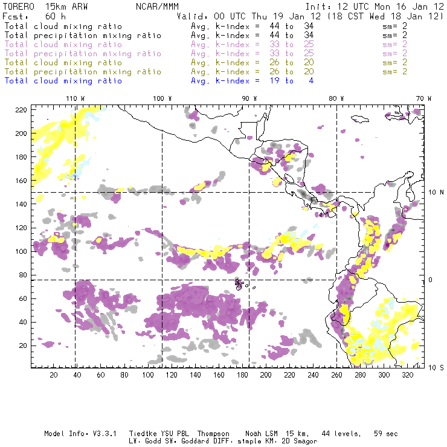The width and height of the screenshot is (447, 447).
Task: Select x-axis tick label '140'
Action: coord(195,375)
